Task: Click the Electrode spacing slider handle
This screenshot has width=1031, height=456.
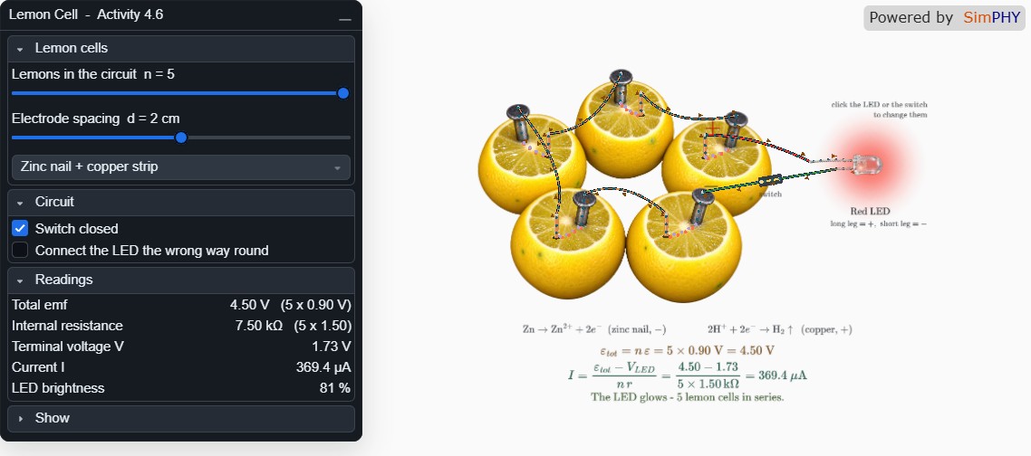Action: pyautogui.click(x=181, y=138)
